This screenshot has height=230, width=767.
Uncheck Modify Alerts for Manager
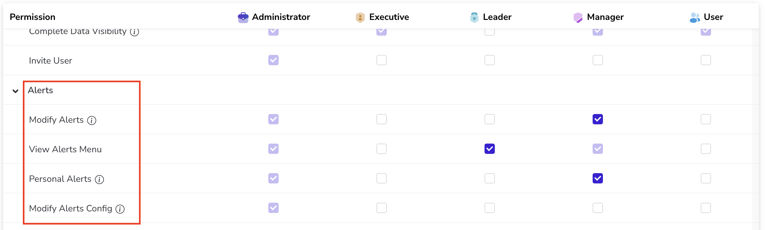(597, 119)
